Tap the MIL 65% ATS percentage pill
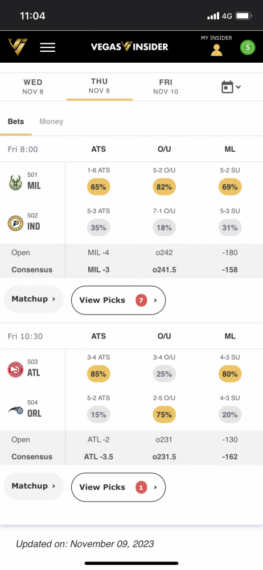263x570 pixels. [98, 187]
